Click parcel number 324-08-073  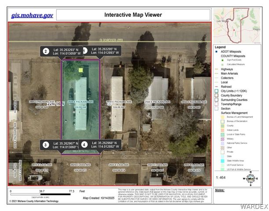click(80, 170)
